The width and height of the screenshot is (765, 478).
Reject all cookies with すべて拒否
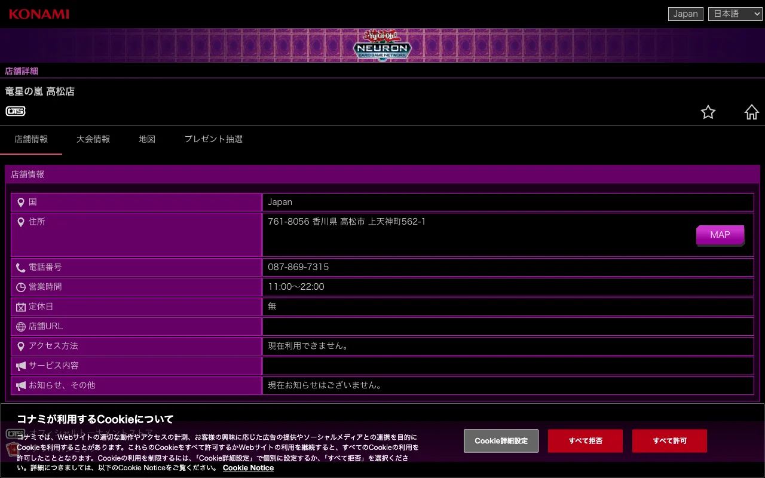tap(585, 441)
